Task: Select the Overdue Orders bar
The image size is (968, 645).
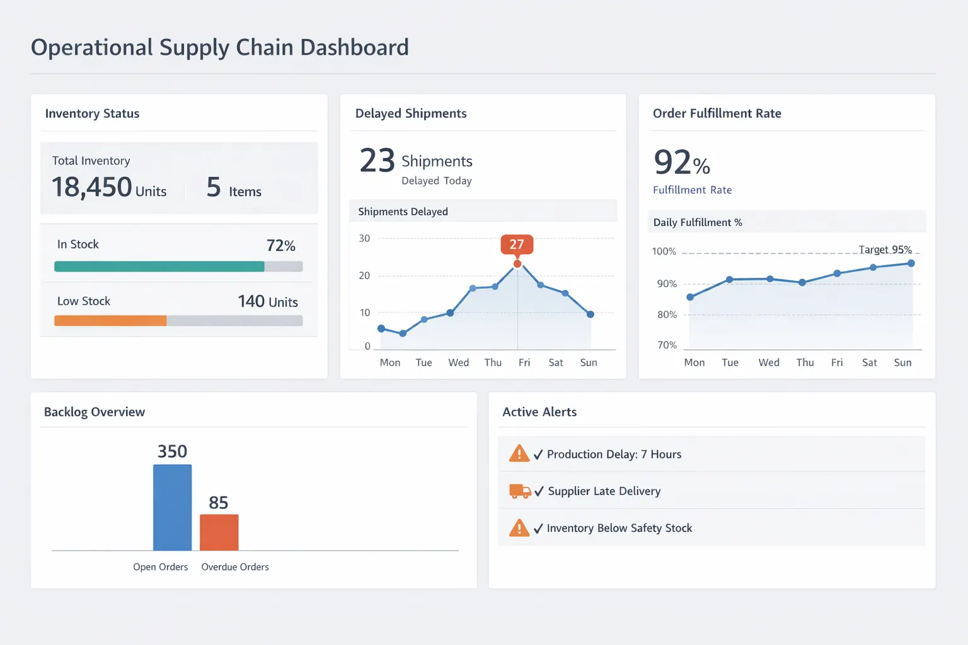Action: pos(219,532)
